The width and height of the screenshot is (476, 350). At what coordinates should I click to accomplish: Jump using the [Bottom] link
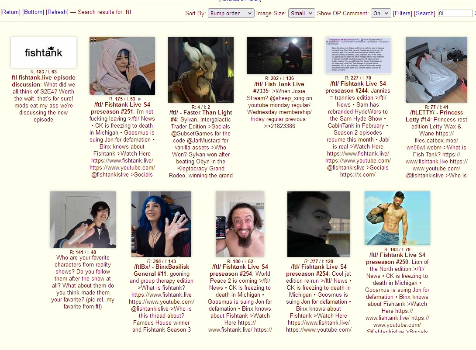coord(33,12)
